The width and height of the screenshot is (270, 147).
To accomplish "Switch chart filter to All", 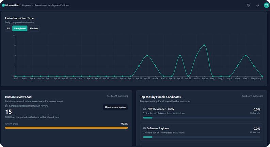I will (x=8, y=28).
